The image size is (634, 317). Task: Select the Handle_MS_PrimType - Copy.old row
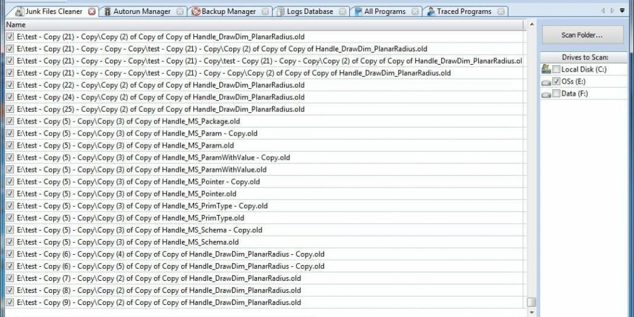coord(265,206)
